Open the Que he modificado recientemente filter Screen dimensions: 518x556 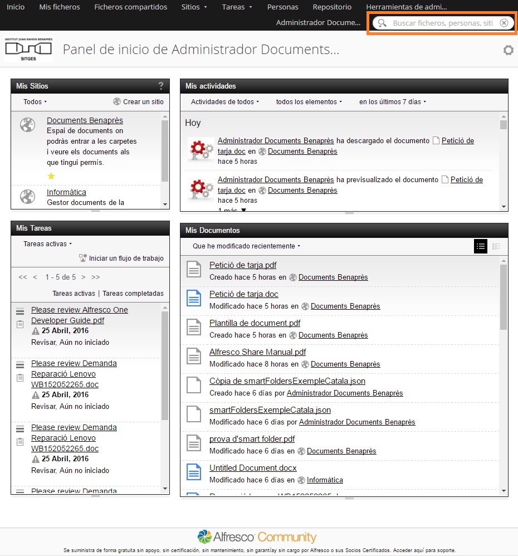click(246, 246)
